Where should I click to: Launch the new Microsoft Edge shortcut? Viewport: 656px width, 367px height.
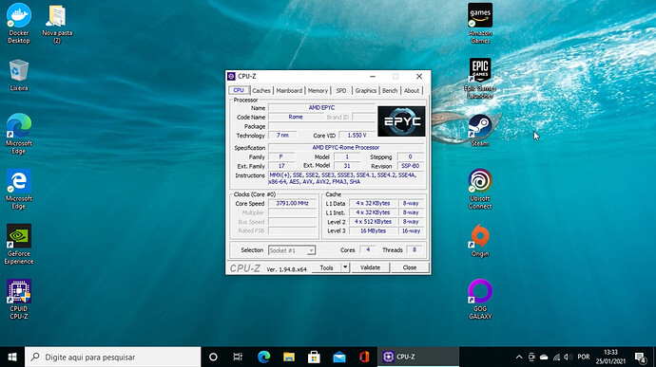[19, 134]
